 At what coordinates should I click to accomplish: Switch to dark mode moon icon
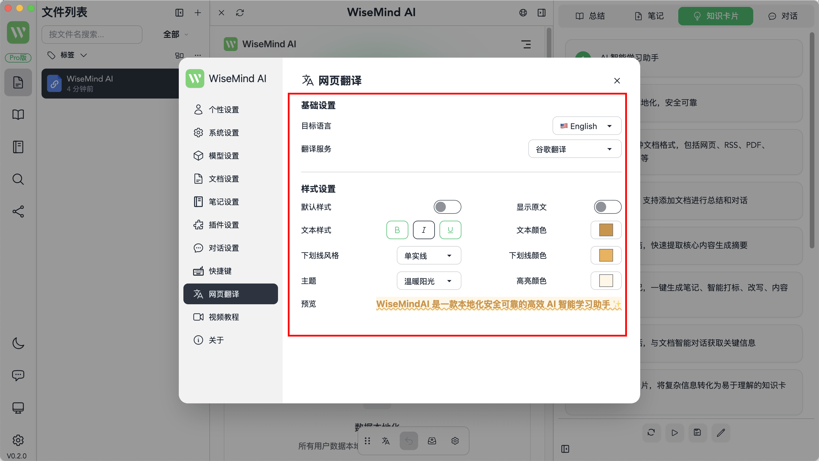[x=18, y=343]
